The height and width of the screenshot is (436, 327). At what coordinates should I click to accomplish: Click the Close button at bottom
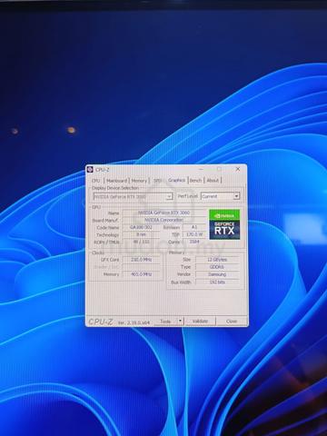(x=232, y=322)
